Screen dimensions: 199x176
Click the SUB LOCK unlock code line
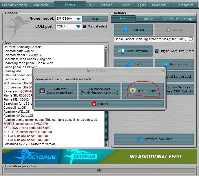pyautogui.click(x=28, y=132)
